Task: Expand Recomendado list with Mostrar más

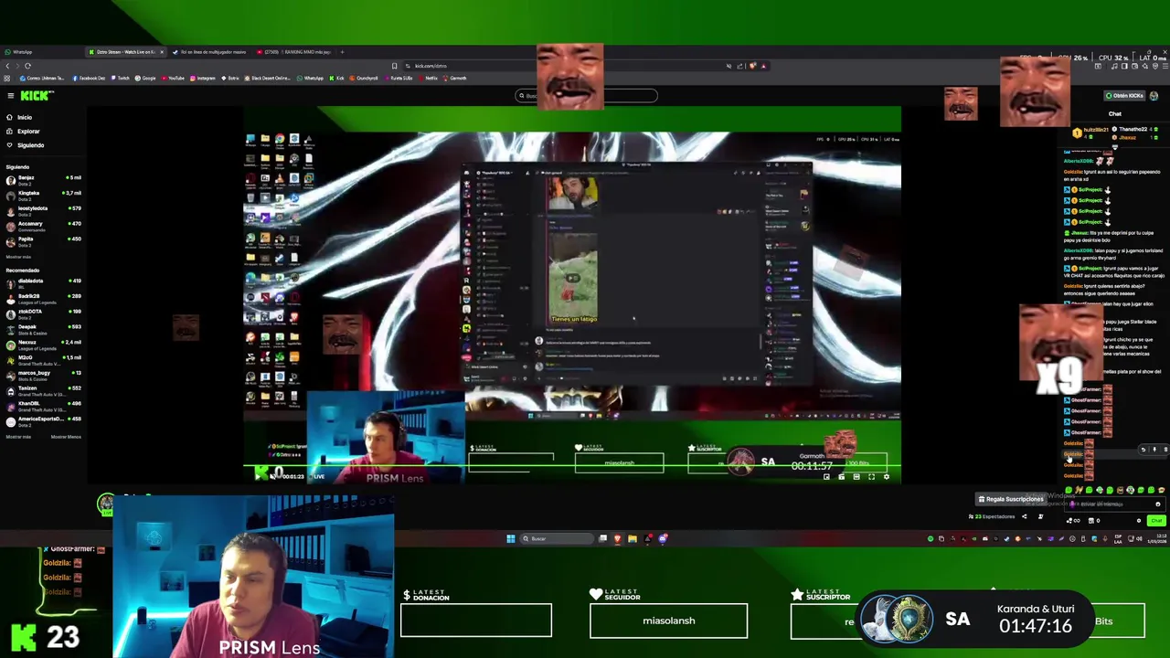Action: coord(18,437)
